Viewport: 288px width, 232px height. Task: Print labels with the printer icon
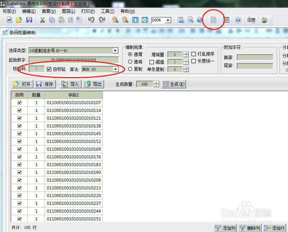pyautogui.click(x=200, y=20)
